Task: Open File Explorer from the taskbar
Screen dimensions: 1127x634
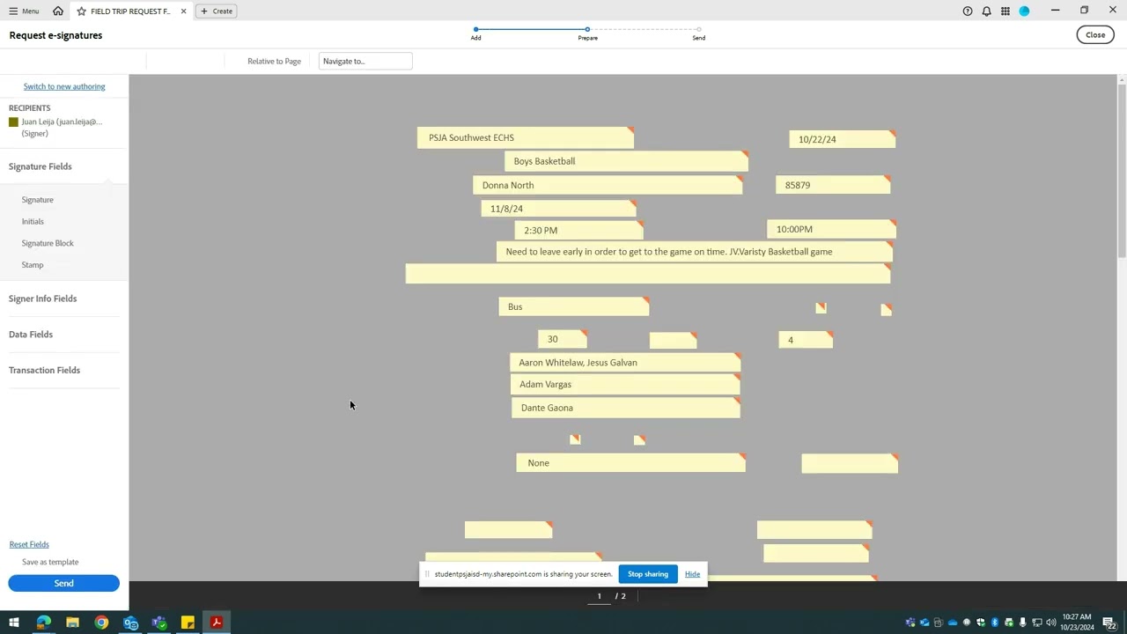Action: (72, 623)
